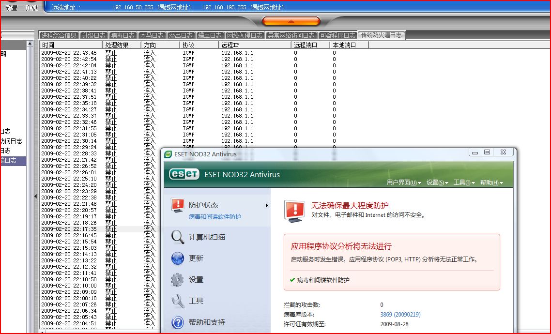Click the ESET NOD32 title bar icon
551x334 pixels.
168,154
